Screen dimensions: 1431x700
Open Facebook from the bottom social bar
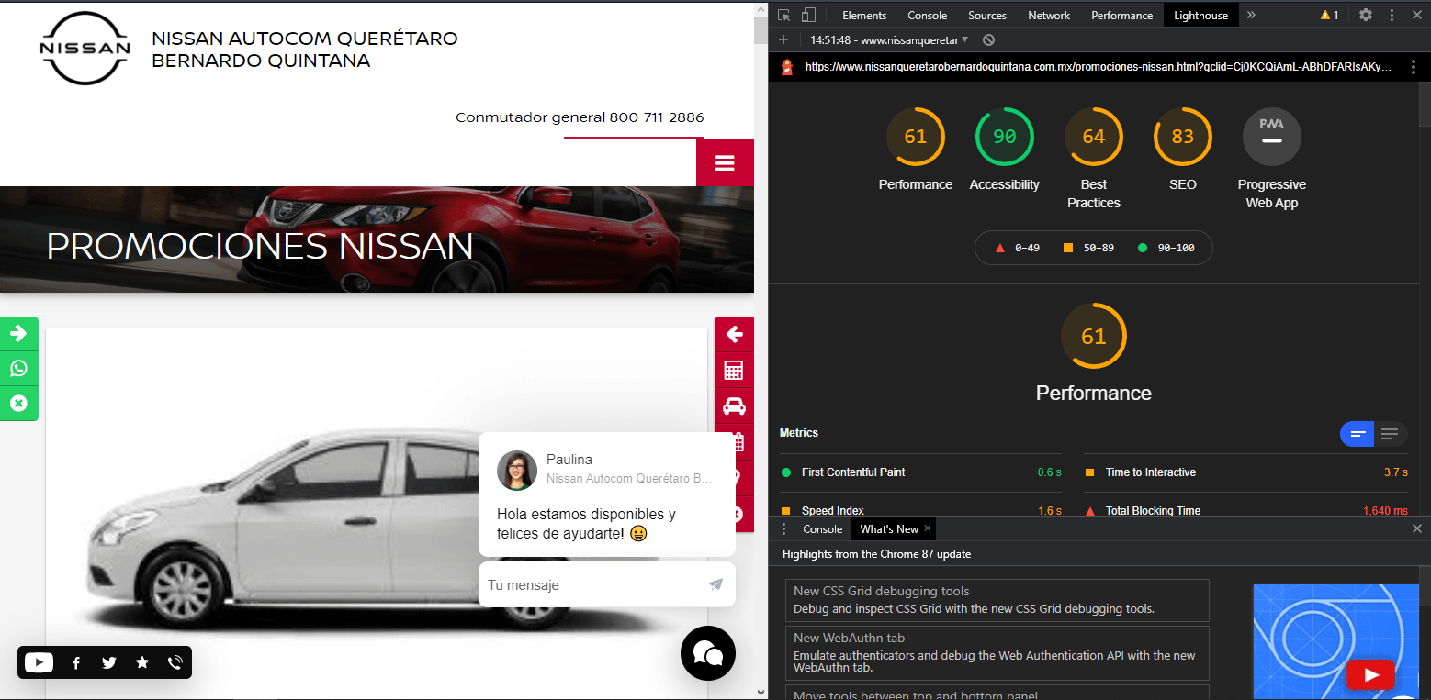76,662
